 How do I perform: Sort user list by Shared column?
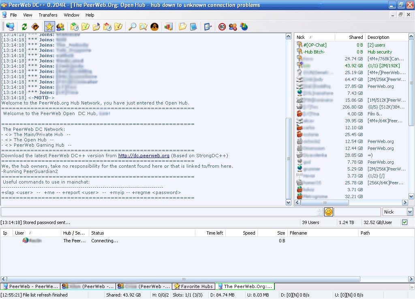(x=350, y=37)
